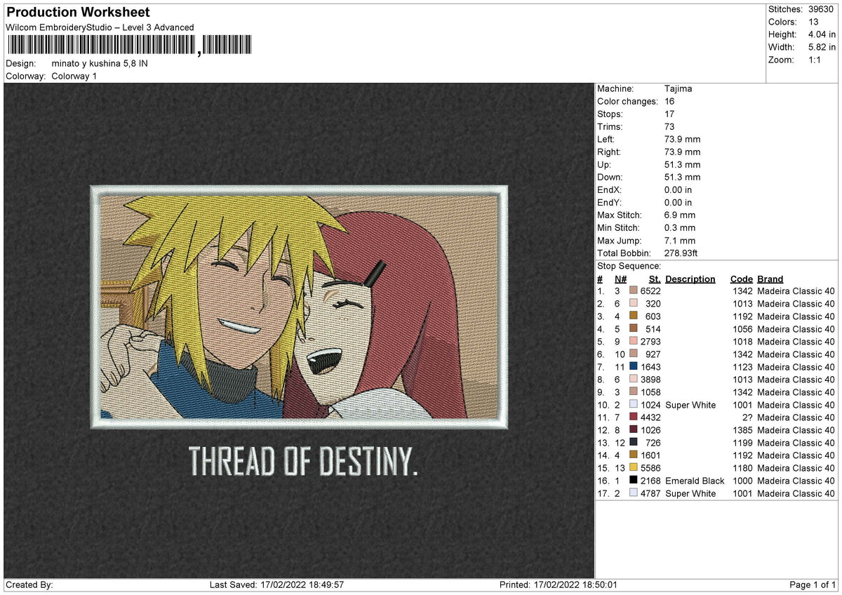Pick the color swatch for stop 3 (603 stitches)
The width and height of the screenshot is (842, 595).
coord(634,316)
